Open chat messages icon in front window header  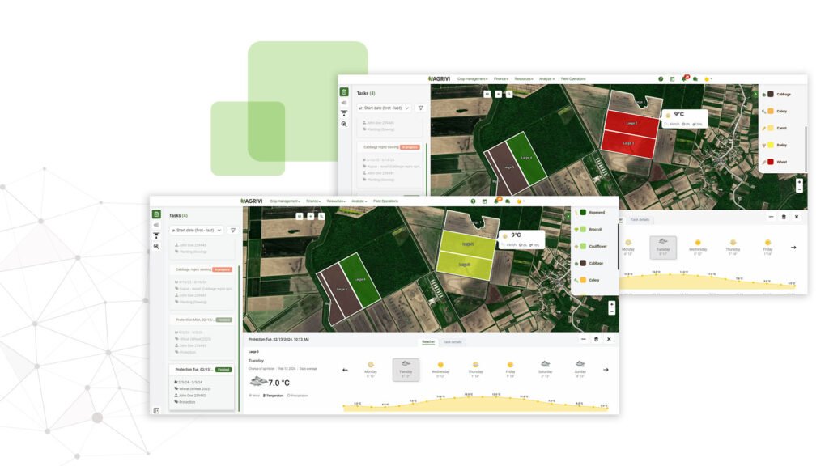[508, 201]
